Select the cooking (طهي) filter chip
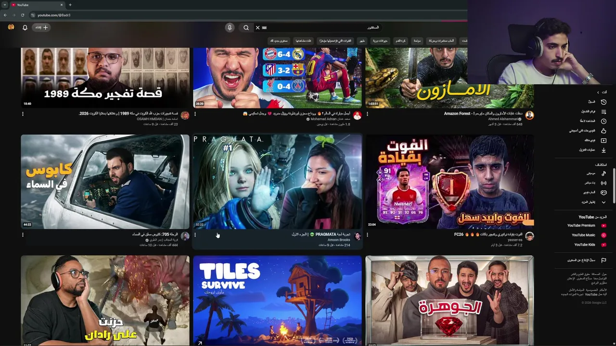This screenshot has width=616, height=346. tap(362, 41)
